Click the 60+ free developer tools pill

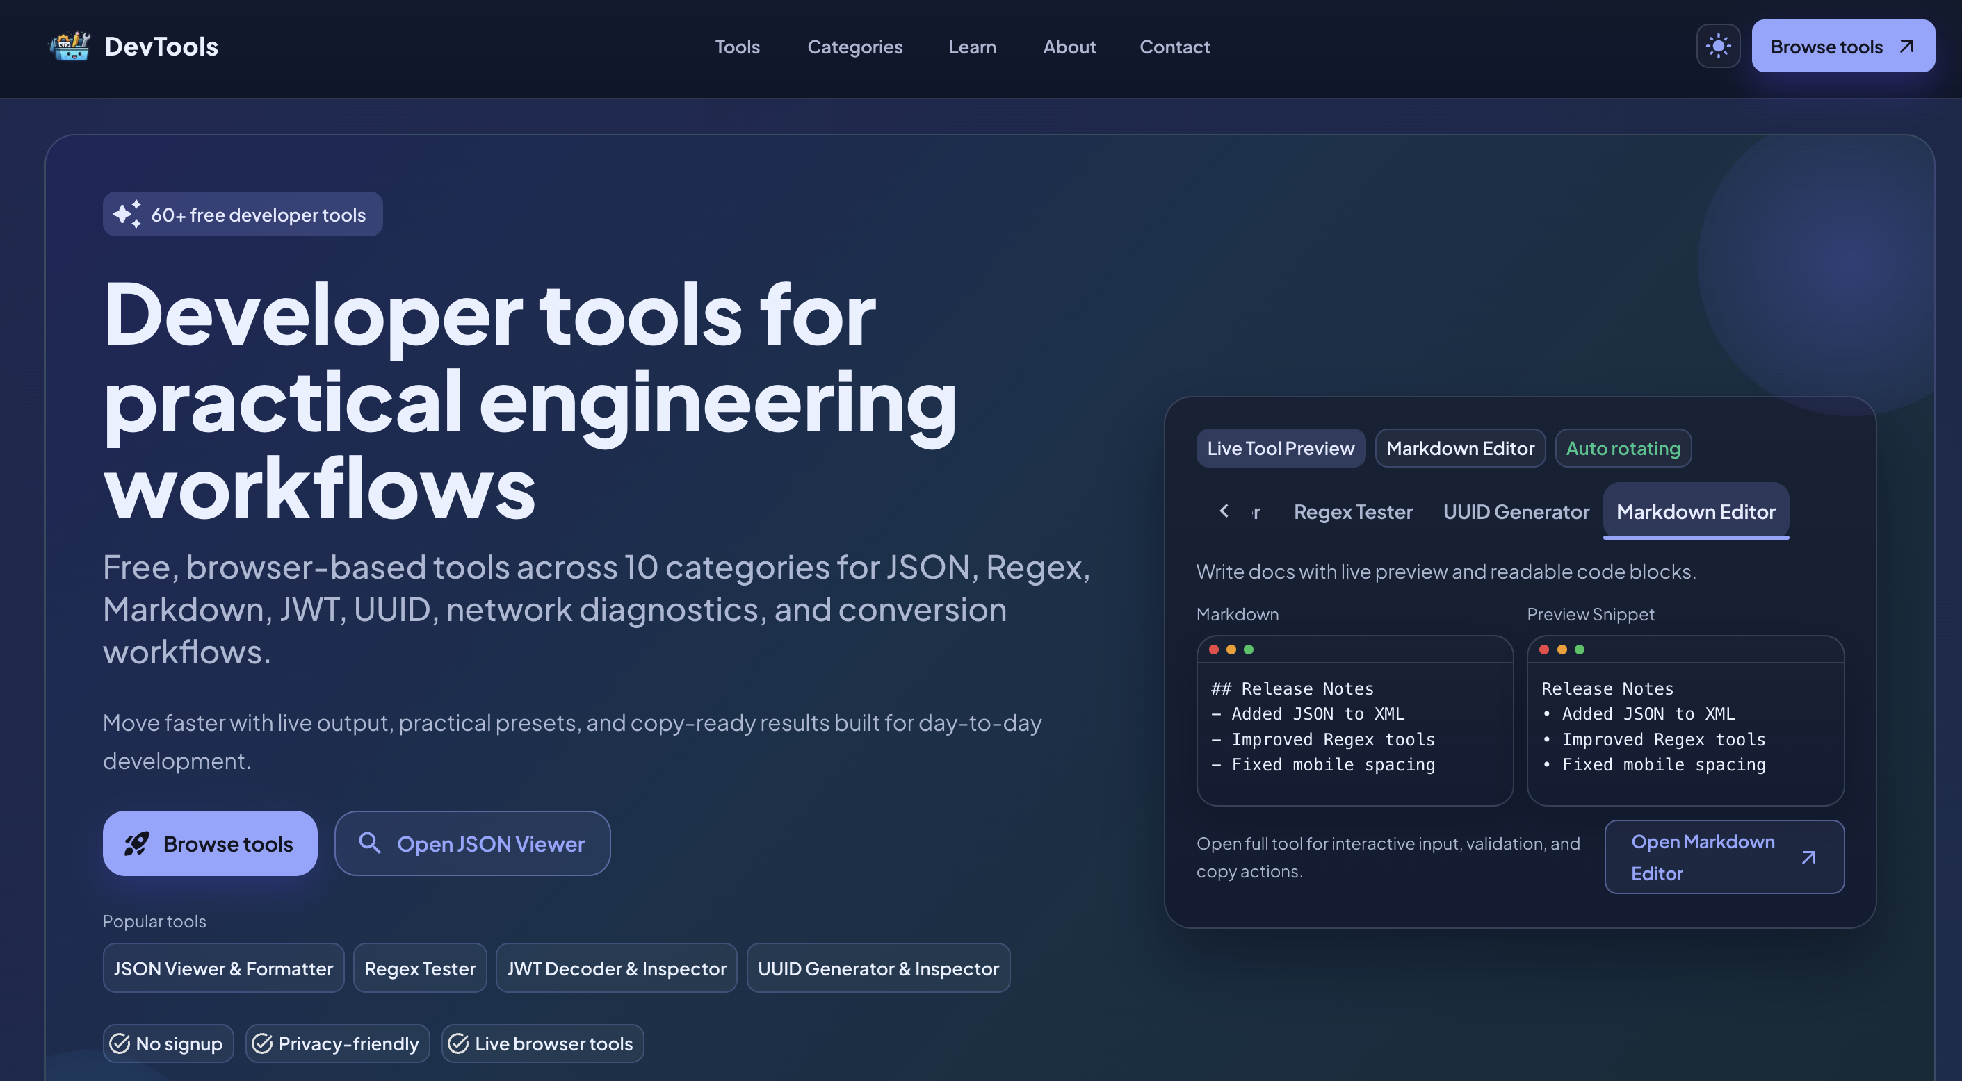[x=242, y=214]
